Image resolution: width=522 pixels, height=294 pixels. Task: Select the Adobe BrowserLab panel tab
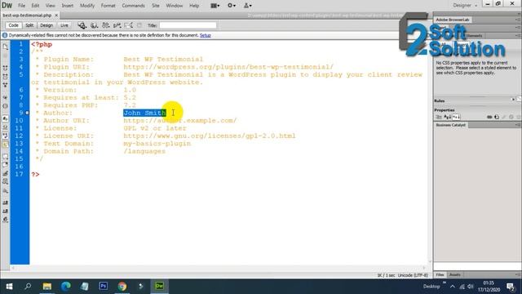click(453, 20)
